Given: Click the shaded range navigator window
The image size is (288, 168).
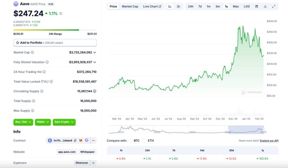Looking at the screenshot, I should pyautogui.click(x=246, y=130).
